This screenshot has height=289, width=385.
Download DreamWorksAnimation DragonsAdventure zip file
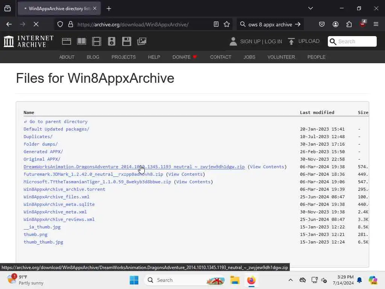(134, 167)
